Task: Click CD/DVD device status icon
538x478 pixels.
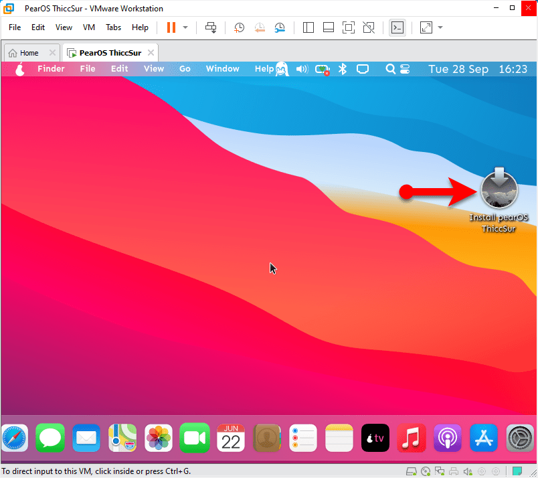Action: pos(426,471)
